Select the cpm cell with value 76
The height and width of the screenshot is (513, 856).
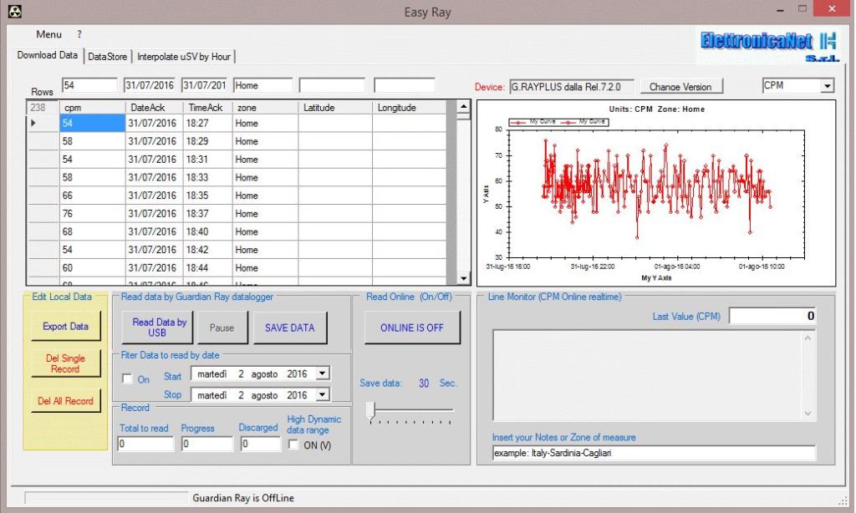(x=92, y=213)
